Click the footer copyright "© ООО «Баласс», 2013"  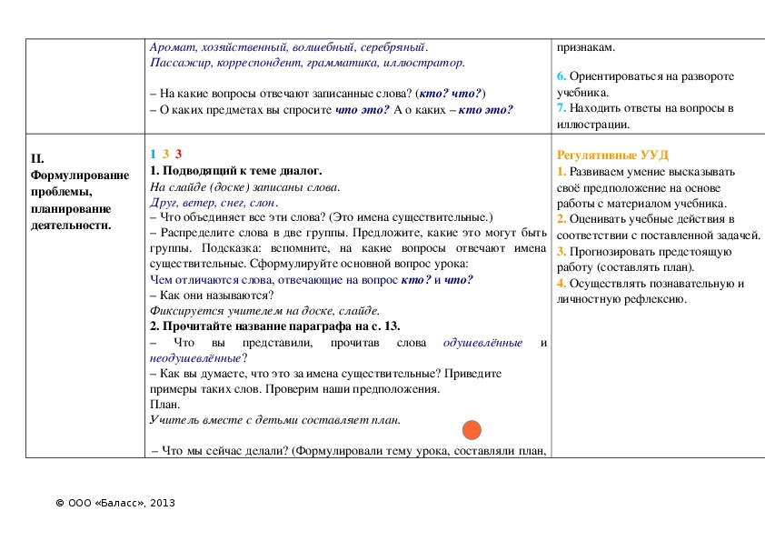point(115,503)
